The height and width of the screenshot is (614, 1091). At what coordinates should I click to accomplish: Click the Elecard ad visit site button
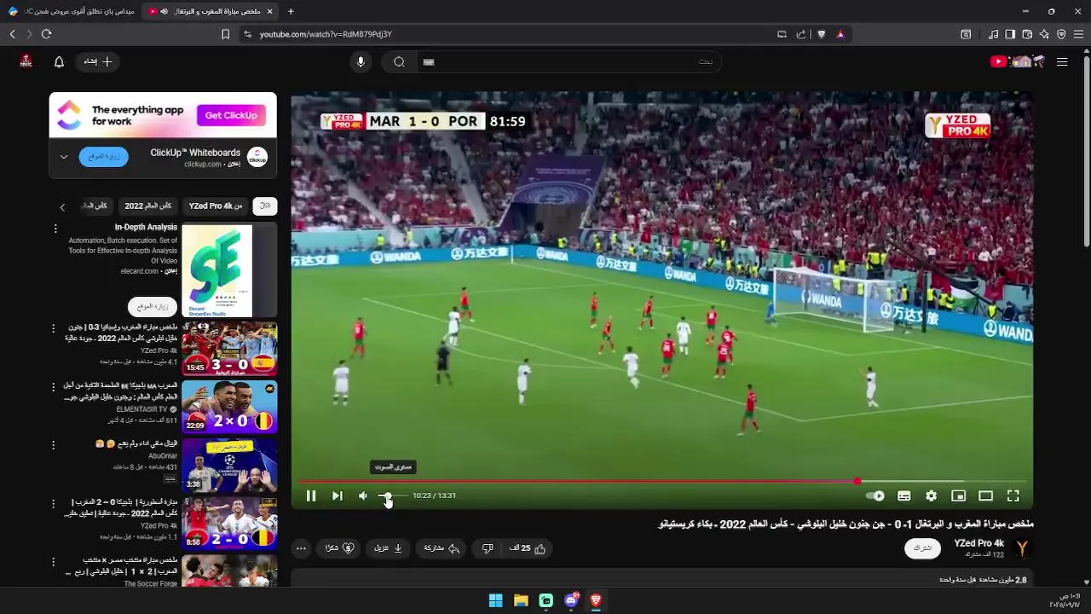pyautogui.click(x=153, y=306)
